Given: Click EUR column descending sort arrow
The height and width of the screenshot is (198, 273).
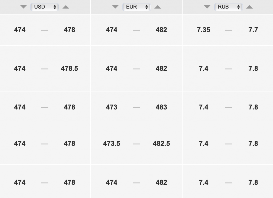Looking at the screenshot, I should (x=115, y=7).
